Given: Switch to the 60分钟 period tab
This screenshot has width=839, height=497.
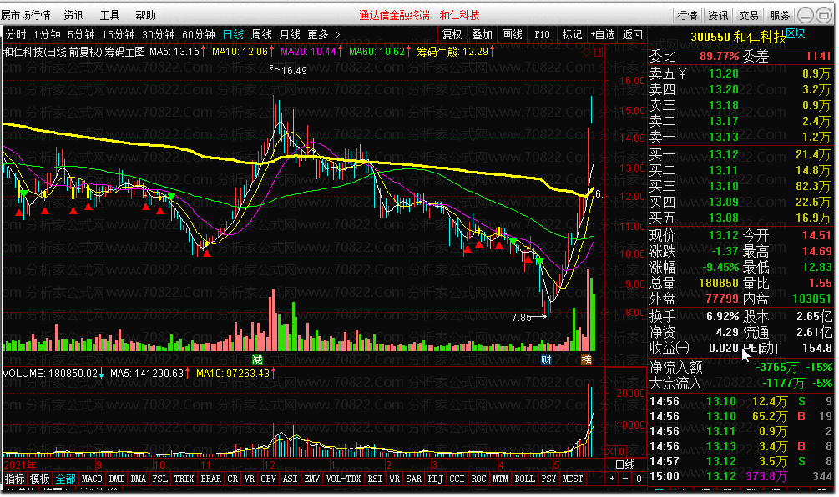Looking at the screenshot, I should [199, 35].
